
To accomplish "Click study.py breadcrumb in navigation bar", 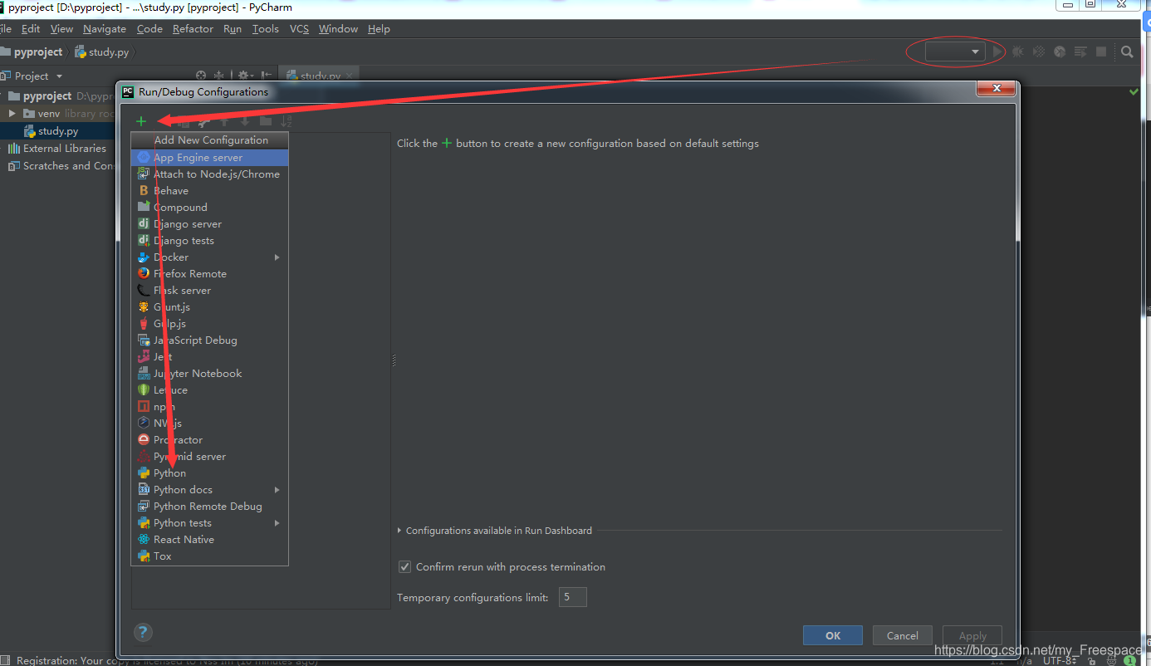I will coord(102,51).
